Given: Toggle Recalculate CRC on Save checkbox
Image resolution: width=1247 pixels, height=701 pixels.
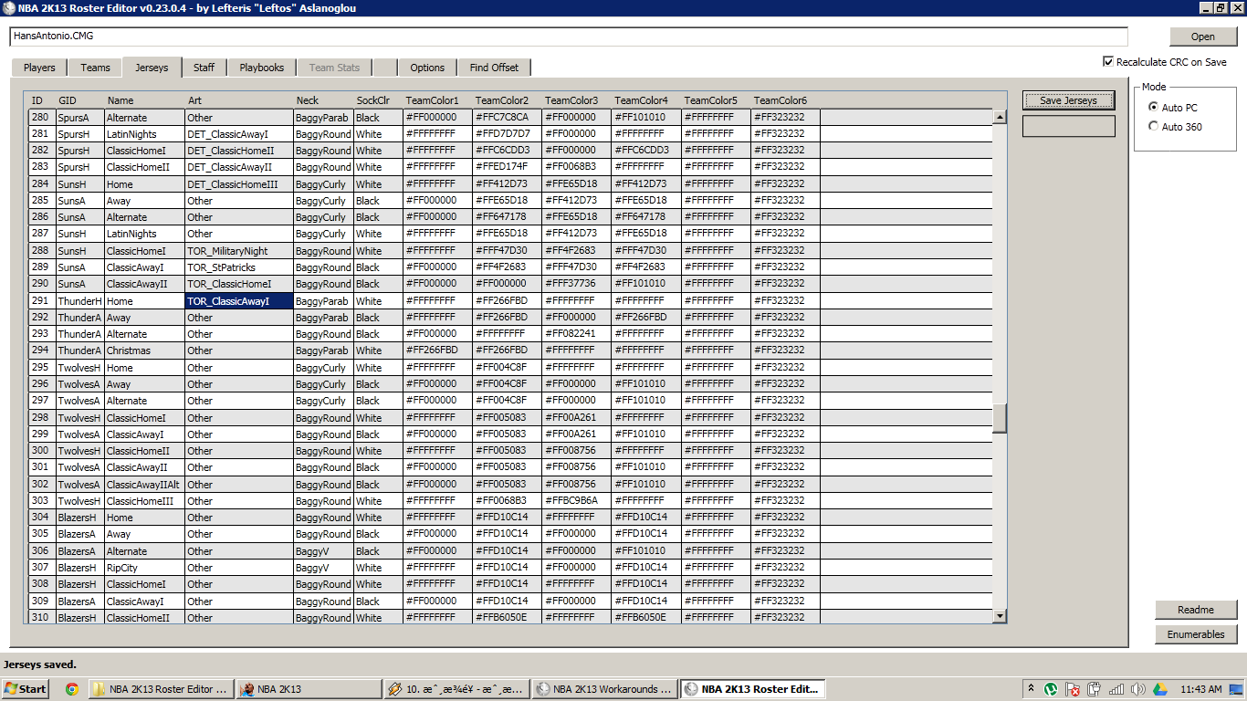Looking at the screenshot, I should pos(1108,62).
